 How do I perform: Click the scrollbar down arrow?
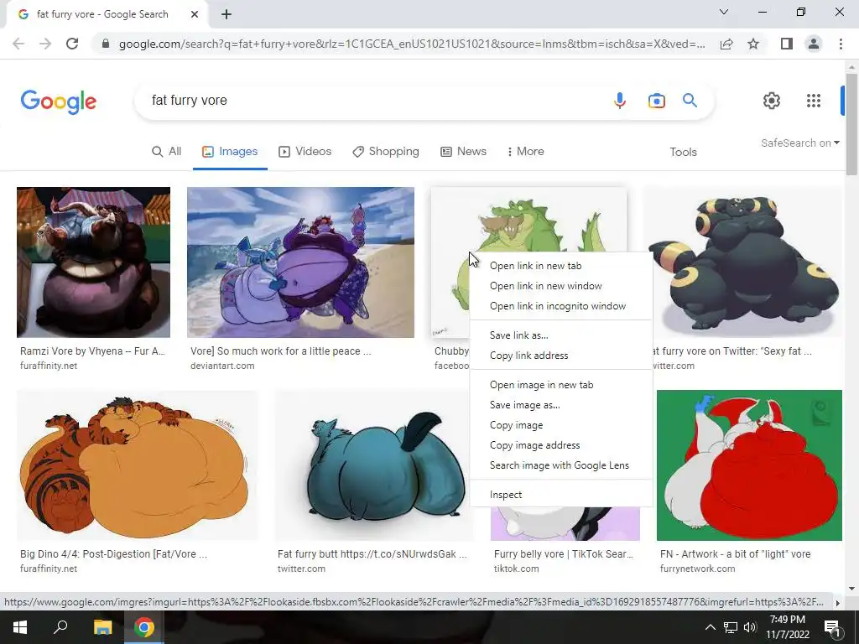[851, 589]
